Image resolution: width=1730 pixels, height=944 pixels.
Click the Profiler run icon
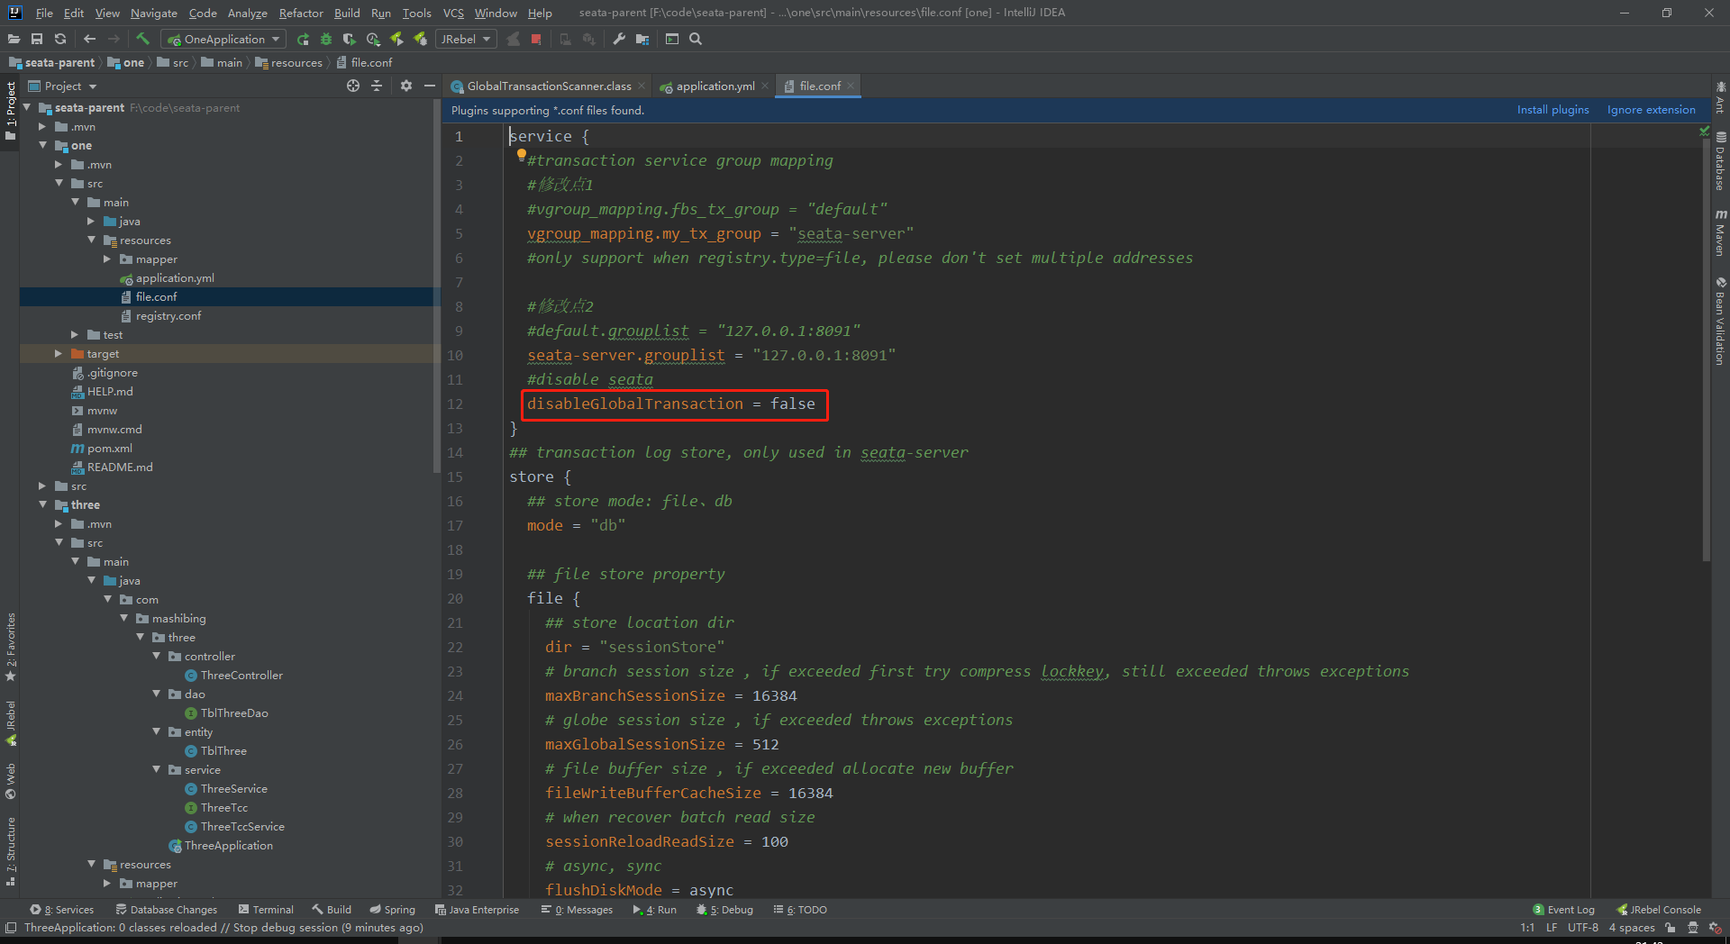[373, 39]
